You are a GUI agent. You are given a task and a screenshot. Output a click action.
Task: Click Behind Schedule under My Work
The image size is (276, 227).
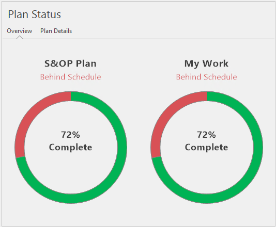206,77
